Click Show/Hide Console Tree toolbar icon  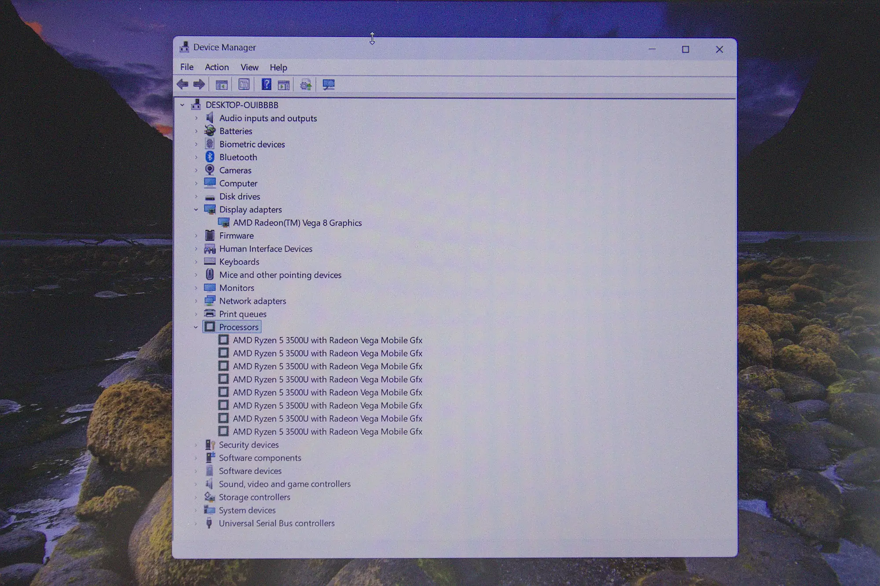coord(221,84)
